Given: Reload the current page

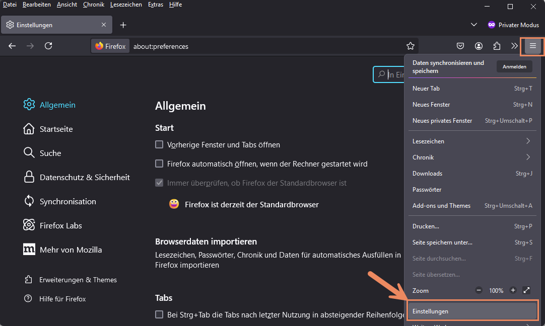Looking at the screenshot, I should pyautogui.click(x=48, y=46).
